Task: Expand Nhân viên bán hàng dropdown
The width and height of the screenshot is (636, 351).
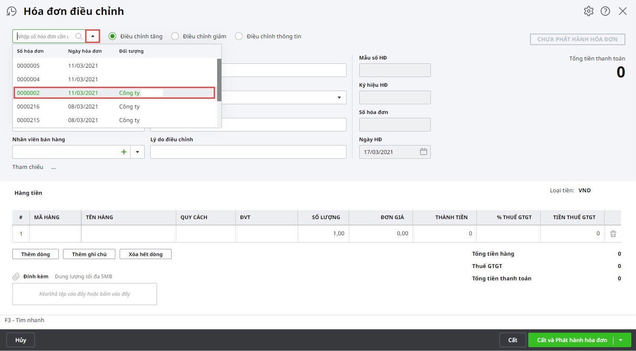Action: tap(138, 152)
